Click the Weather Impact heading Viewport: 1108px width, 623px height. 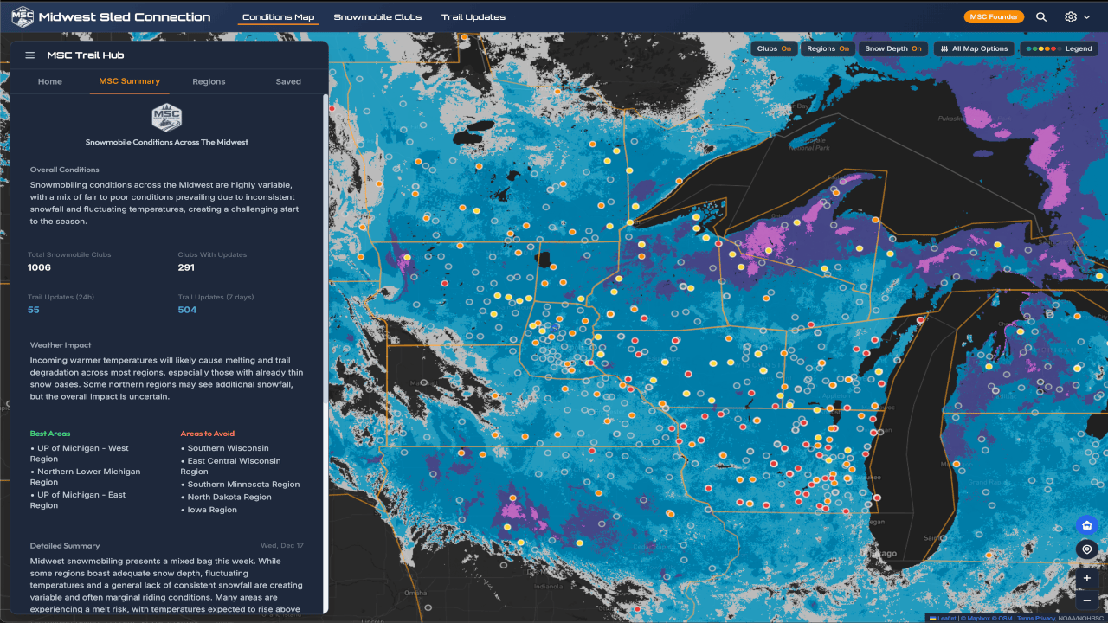coord(61,345)
